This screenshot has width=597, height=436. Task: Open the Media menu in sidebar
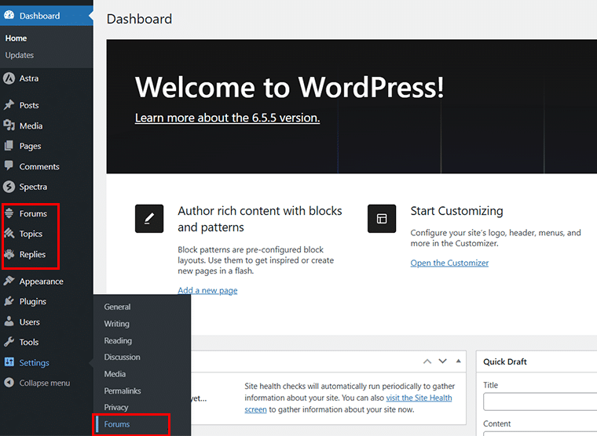[46, 125]
